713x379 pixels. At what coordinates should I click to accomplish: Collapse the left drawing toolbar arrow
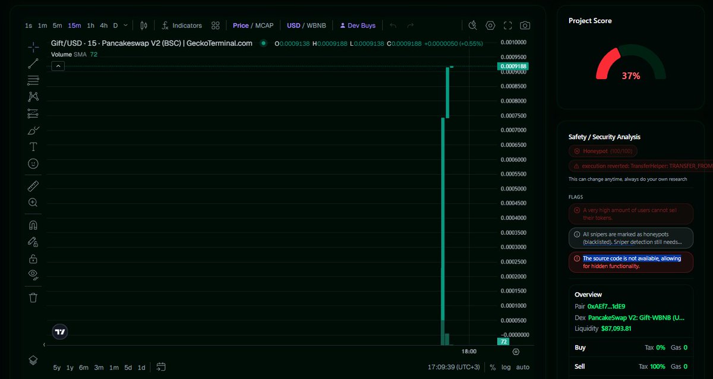(45, 345)
